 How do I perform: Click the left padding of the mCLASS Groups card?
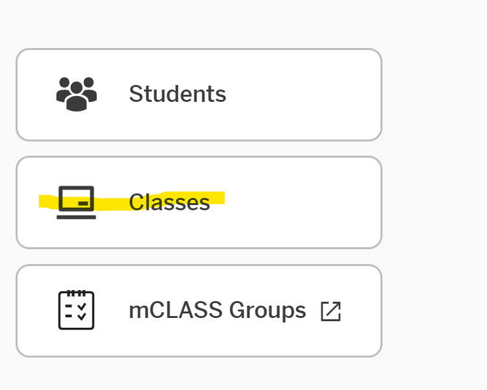(32, 311)
